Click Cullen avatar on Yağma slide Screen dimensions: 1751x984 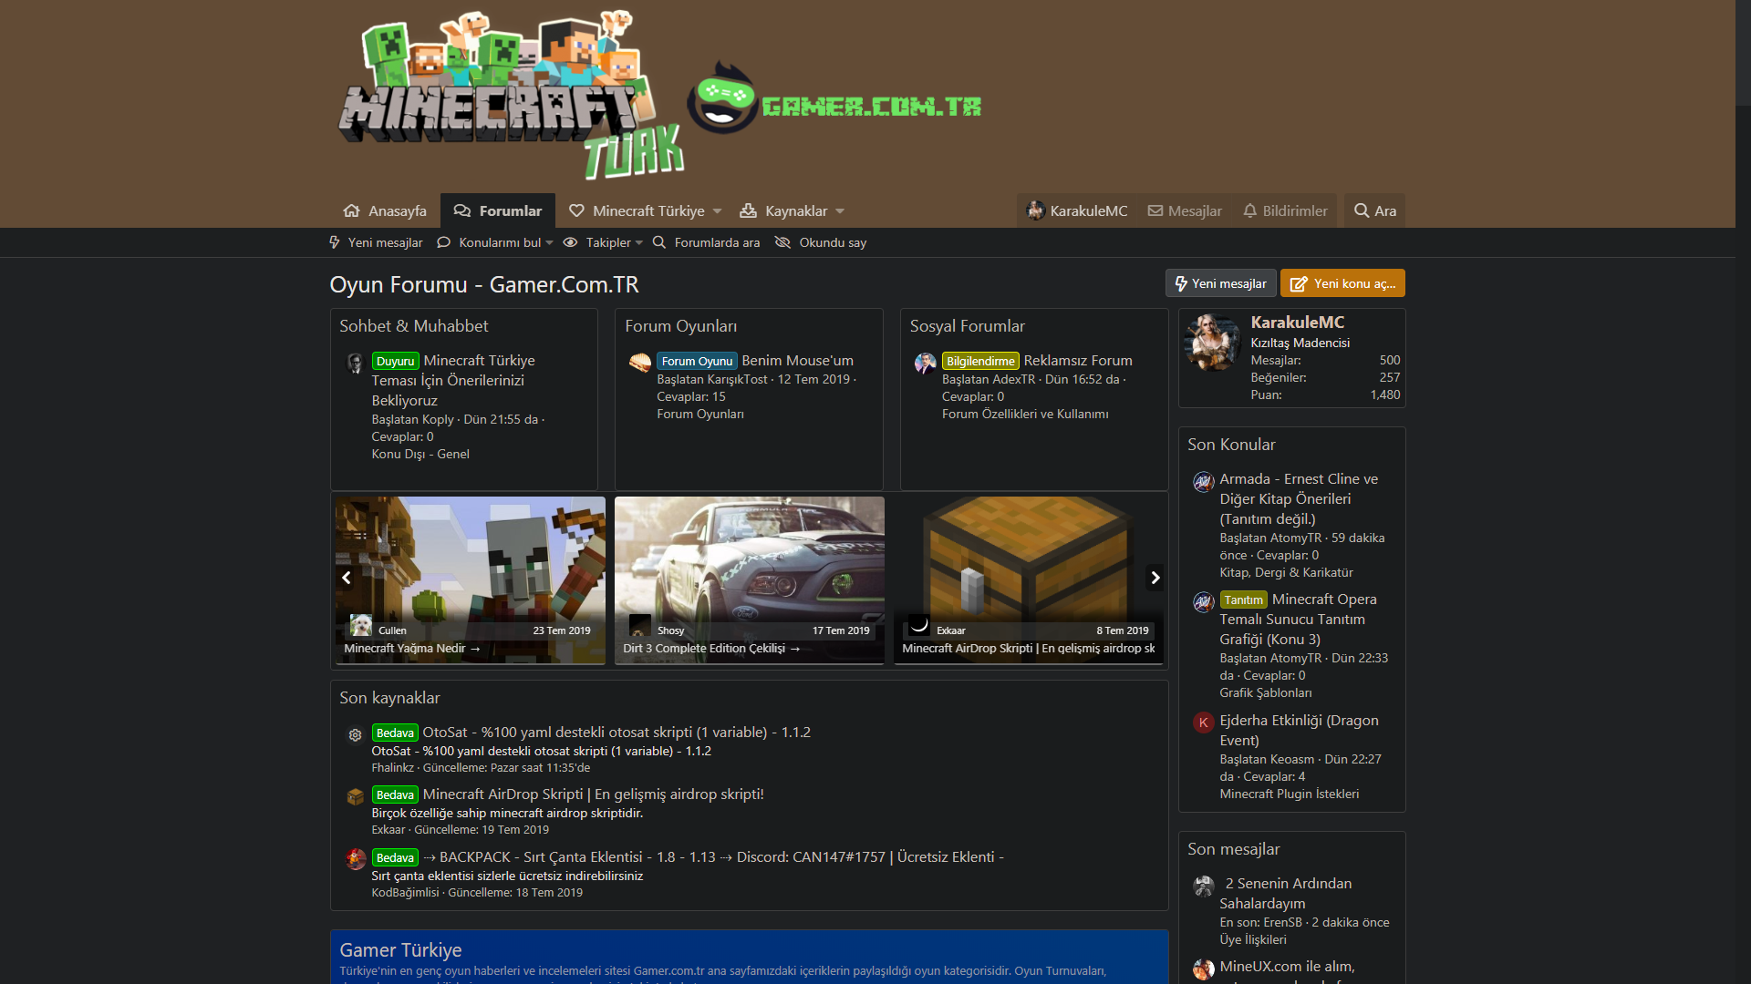coord(361,625)
